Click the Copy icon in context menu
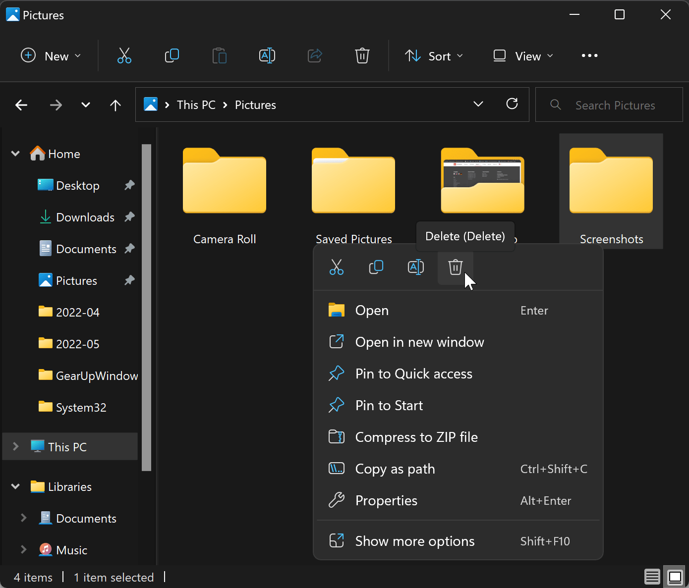The height and width of the screenshot is (588, 689). coord(376,267)
